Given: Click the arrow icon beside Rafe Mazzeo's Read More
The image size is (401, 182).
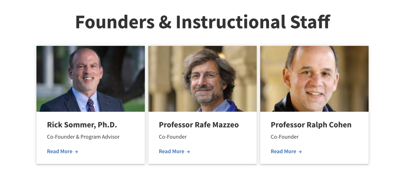Looking at the screenshot, I should tap(188, 152).
